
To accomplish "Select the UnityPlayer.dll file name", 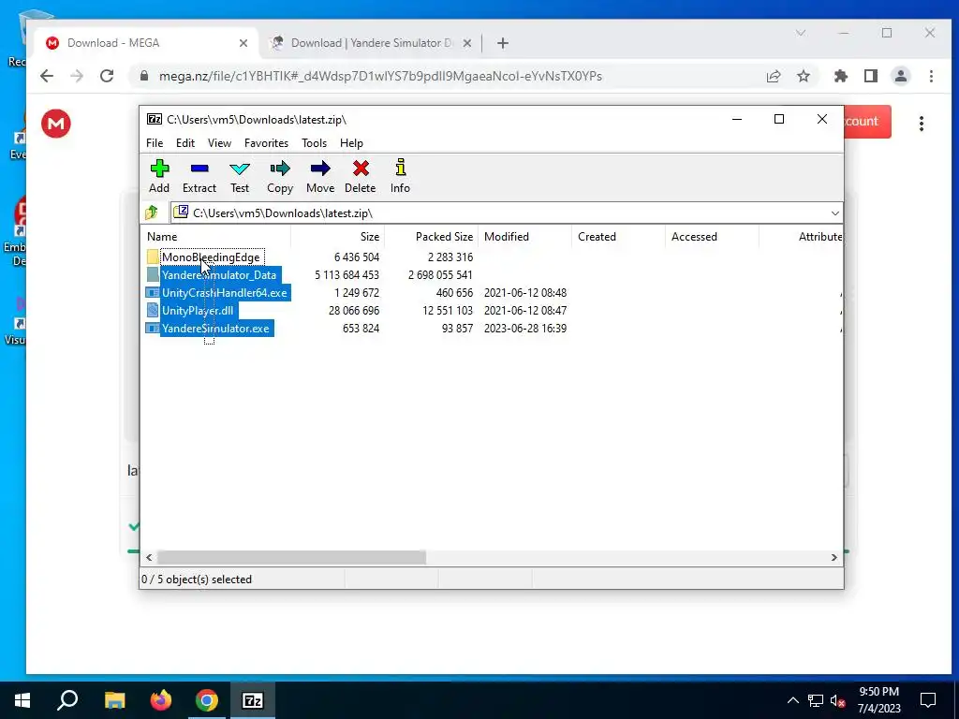I will click(198, 310).
